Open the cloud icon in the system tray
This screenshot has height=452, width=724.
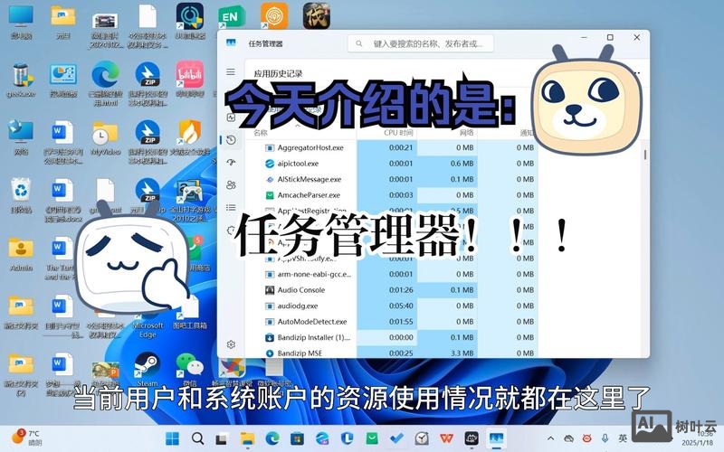pos(568,438)
